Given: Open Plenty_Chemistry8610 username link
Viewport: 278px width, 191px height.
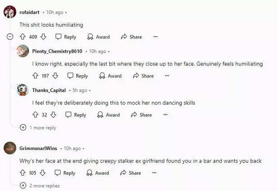Looking at the screenshot, I should click(x=57, y=51).
